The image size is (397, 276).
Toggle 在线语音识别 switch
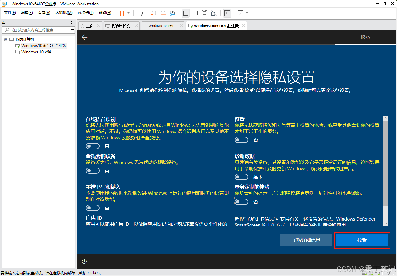[93, 146]
